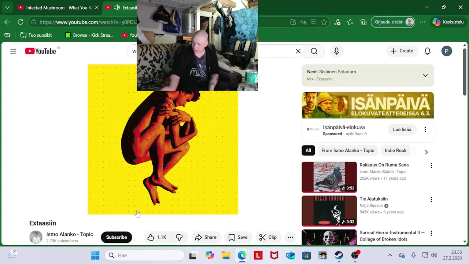The image size is (469, 264).
Task: Click the YouTube search magnifier button
Action: point(314,51)
